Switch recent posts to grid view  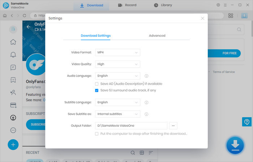142,153
